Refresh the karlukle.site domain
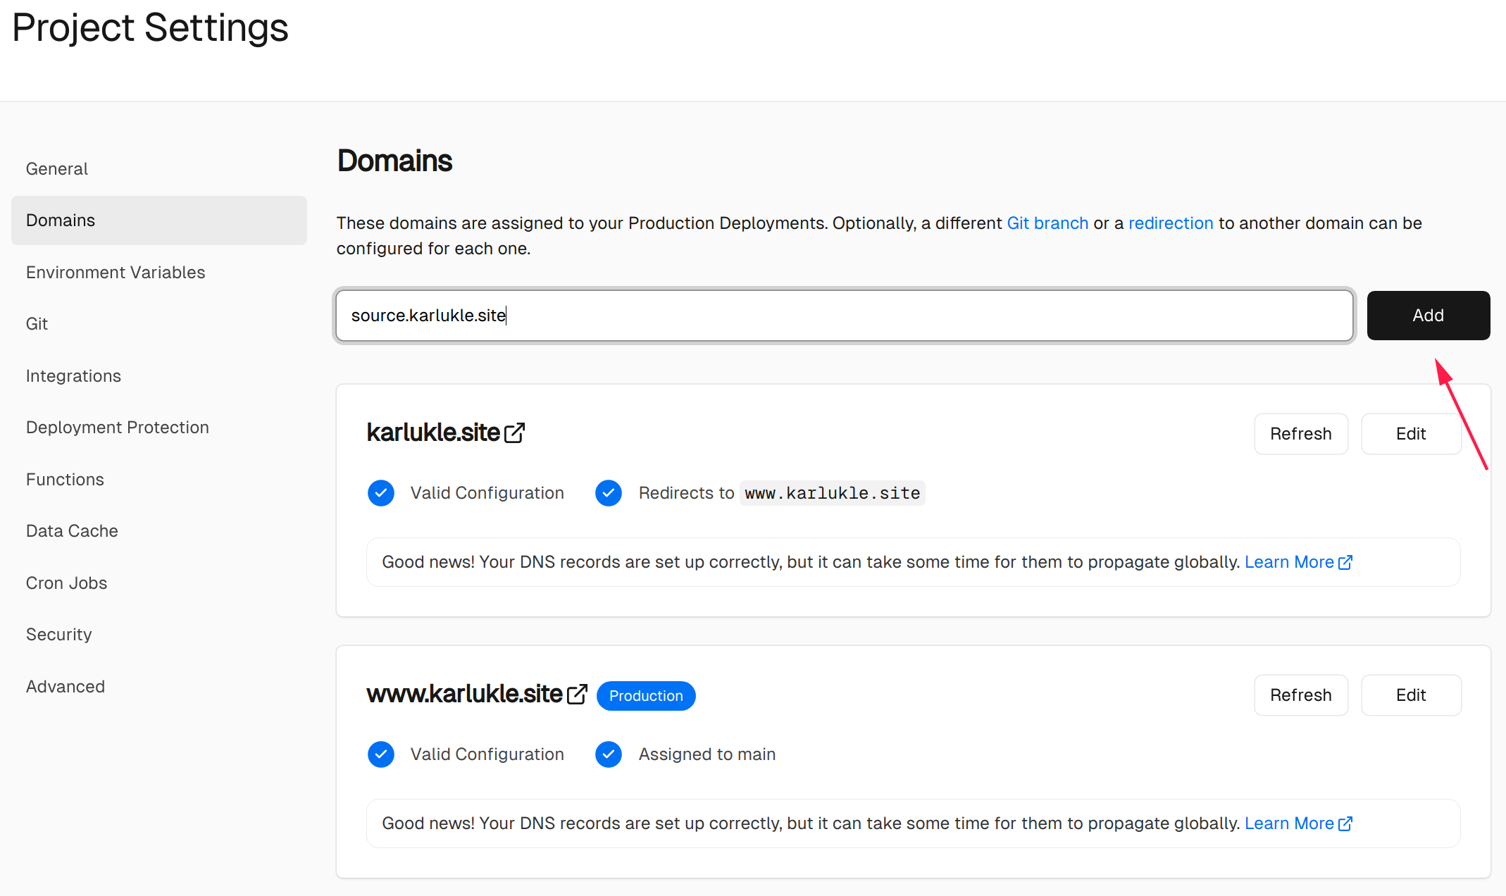The height and width of the screenshot is (896, 1506). click(1300, 434)
